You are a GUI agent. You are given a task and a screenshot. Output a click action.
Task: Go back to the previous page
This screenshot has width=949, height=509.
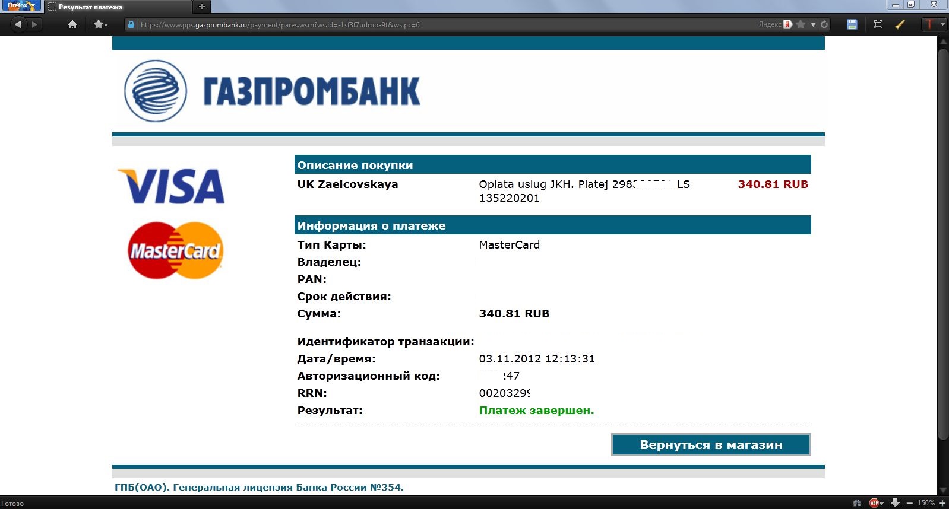coord(18,24)
